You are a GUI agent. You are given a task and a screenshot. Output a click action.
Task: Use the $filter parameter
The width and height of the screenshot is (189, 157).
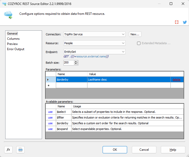(50, 118)
